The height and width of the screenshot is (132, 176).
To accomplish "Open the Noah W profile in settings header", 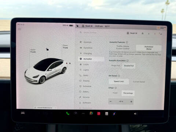I will 132,33.
